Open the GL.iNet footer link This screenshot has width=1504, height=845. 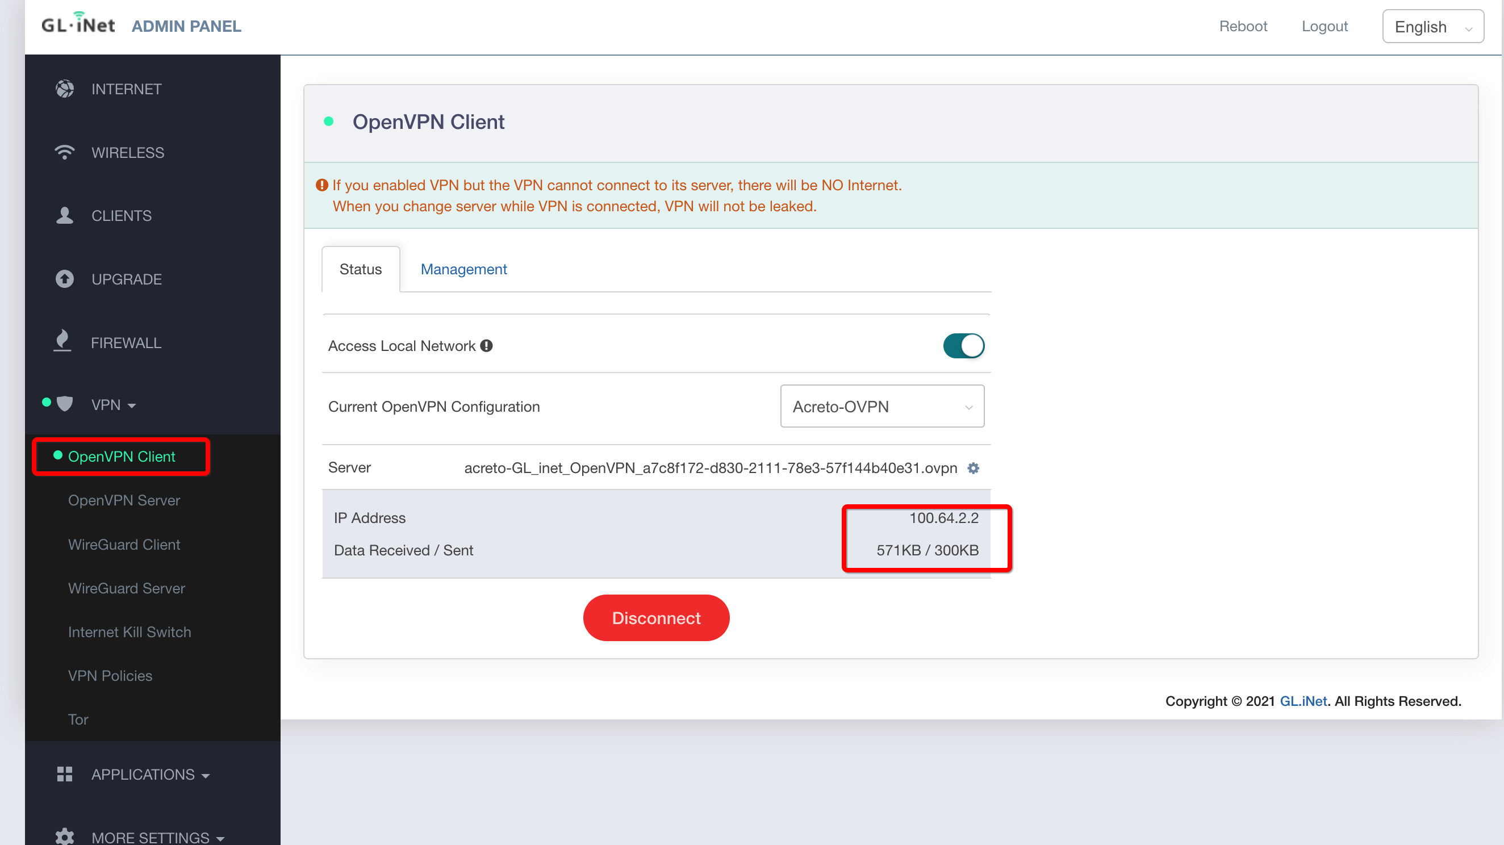click(1303, 701)
